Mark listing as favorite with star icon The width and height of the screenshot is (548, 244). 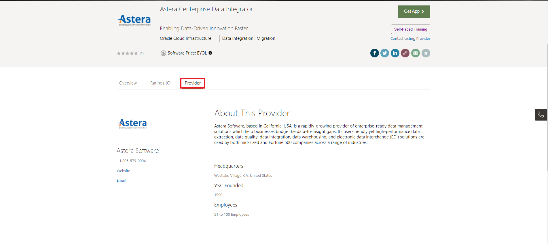pos(426,53)
